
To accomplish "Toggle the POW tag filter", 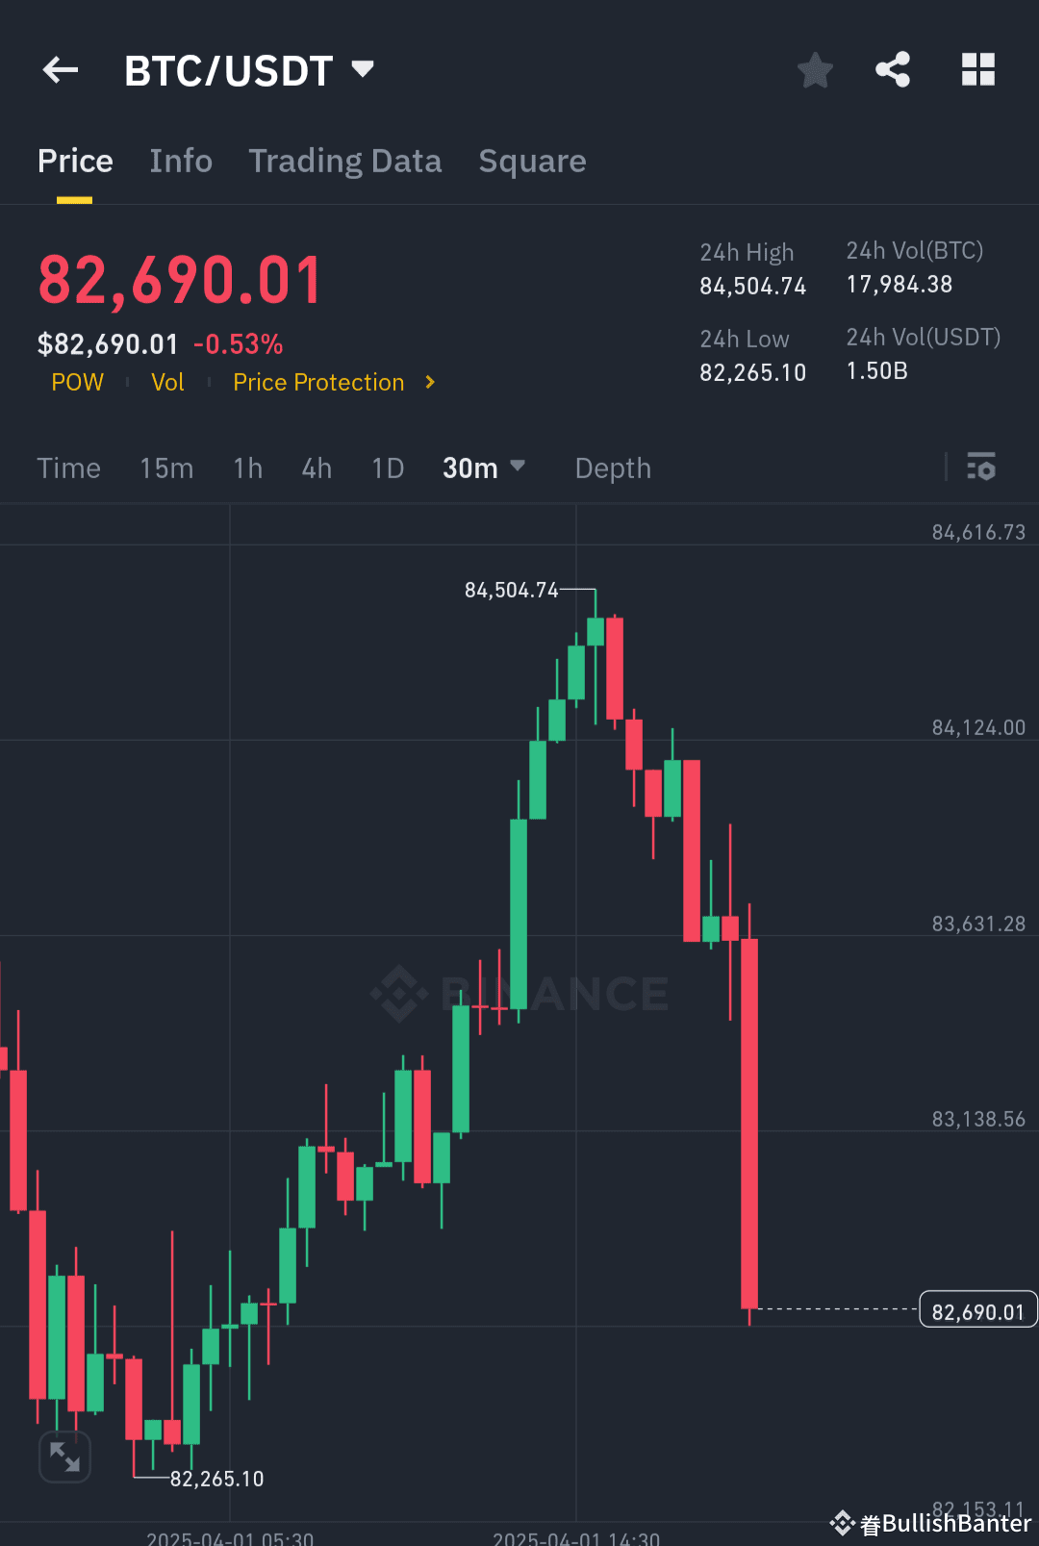I will point(77,382).
